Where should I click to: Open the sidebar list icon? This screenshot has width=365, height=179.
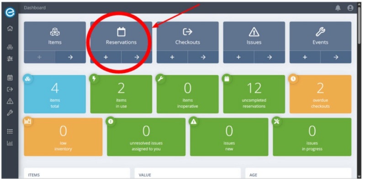pos(10,132)
